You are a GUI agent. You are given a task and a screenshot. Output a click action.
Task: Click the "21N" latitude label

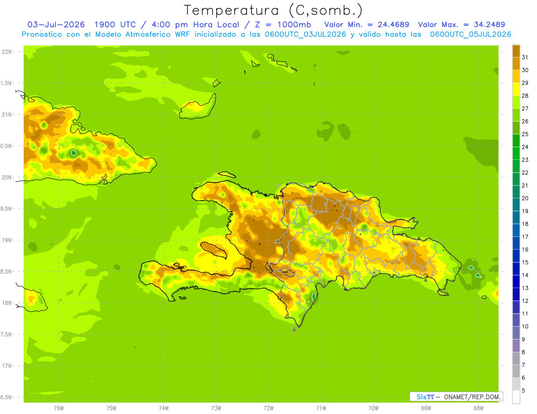click(7, 115)
